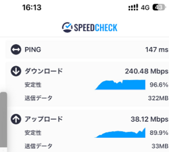Screen dimensions: 169x152
Task: Click the download stability graph
Action: (x=120, y=85)
